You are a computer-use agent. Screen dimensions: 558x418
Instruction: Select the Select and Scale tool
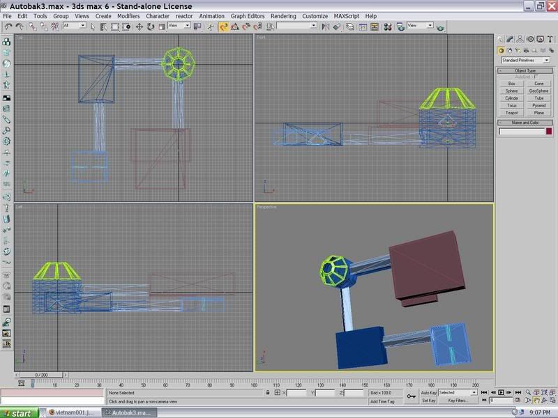coord(162,26)
